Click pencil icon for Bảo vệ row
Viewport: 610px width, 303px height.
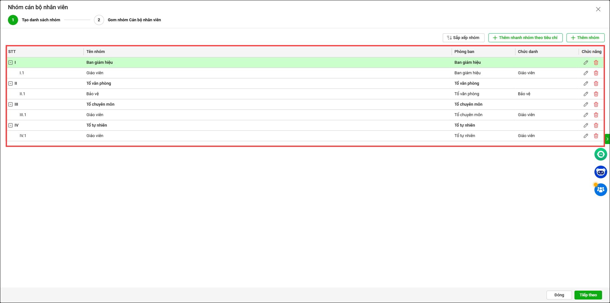pyautogui.click(x=586, y=94)
